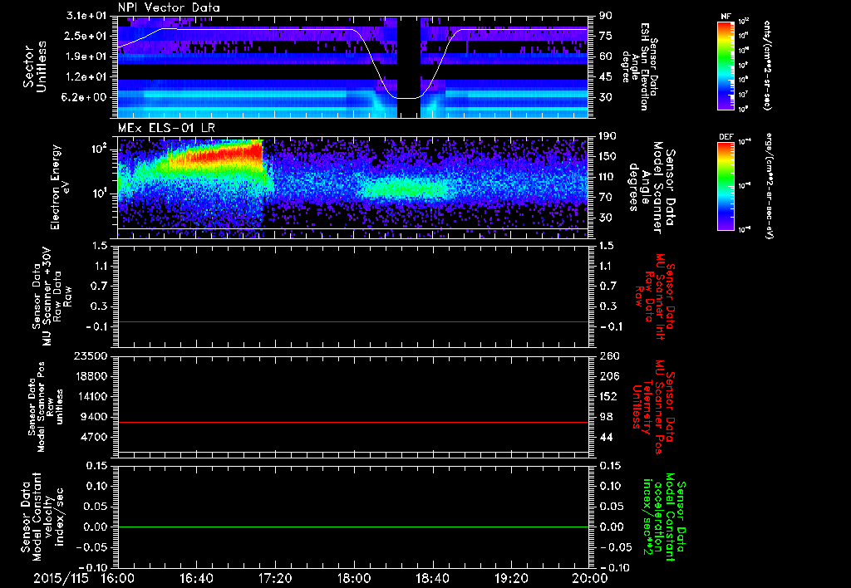Screen dimensions: 851x588
Task: Click the 1.9e+01 sector tick label
Action: pyautogui.click(x=86, y=56)
